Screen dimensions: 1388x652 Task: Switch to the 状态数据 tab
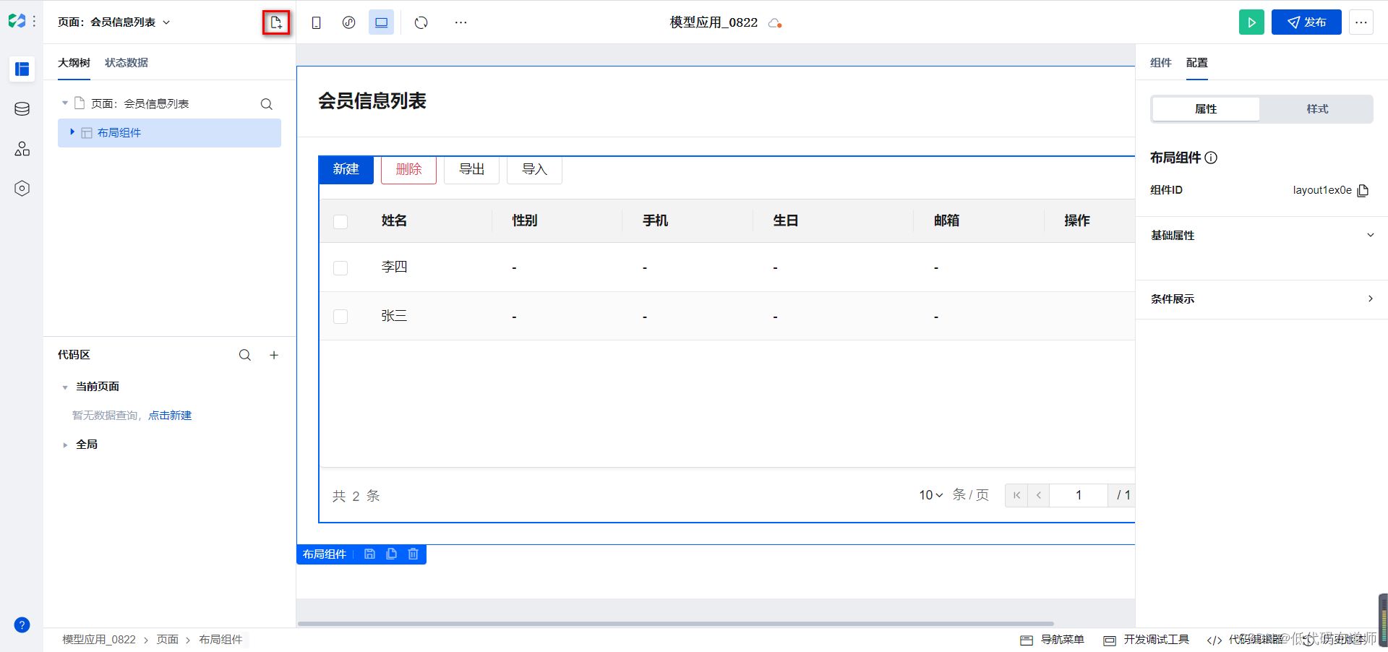point(127,63)
